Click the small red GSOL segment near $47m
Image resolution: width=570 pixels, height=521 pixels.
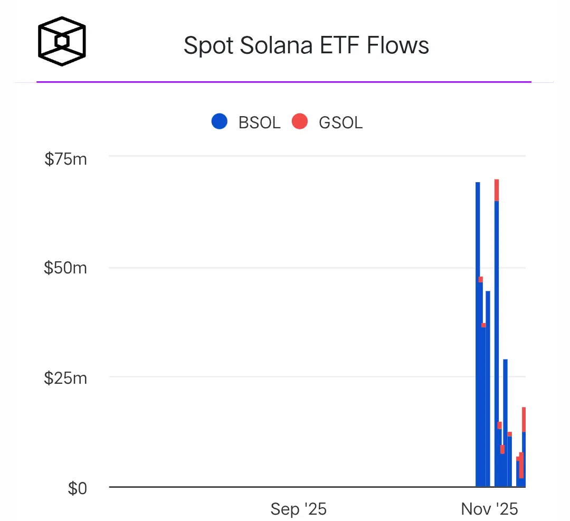point(481,279)
